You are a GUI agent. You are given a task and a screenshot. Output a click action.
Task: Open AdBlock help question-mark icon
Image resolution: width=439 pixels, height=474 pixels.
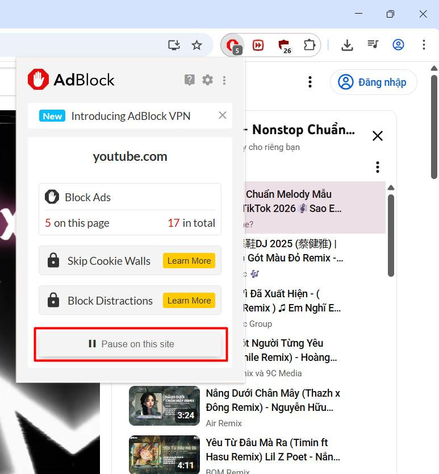click(x=190, y=80)
